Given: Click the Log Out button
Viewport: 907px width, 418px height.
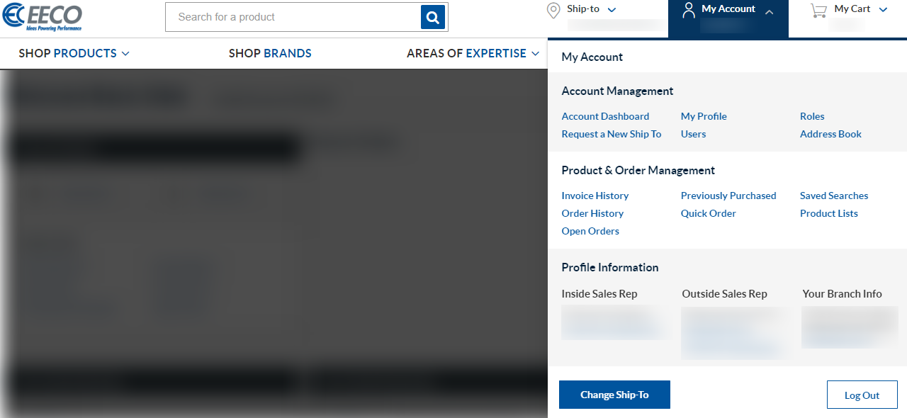Looking at the screenshot, I should 862,395.
